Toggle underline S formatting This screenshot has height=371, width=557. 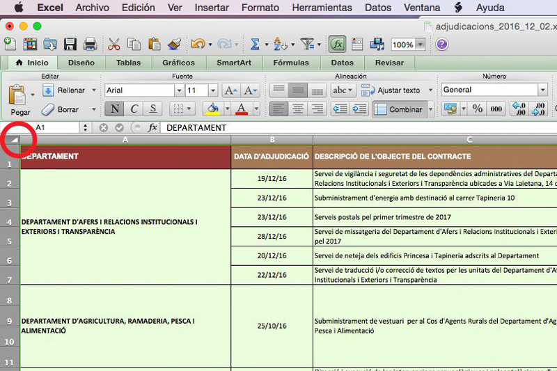pyautogui.click(x=152, y=109)
